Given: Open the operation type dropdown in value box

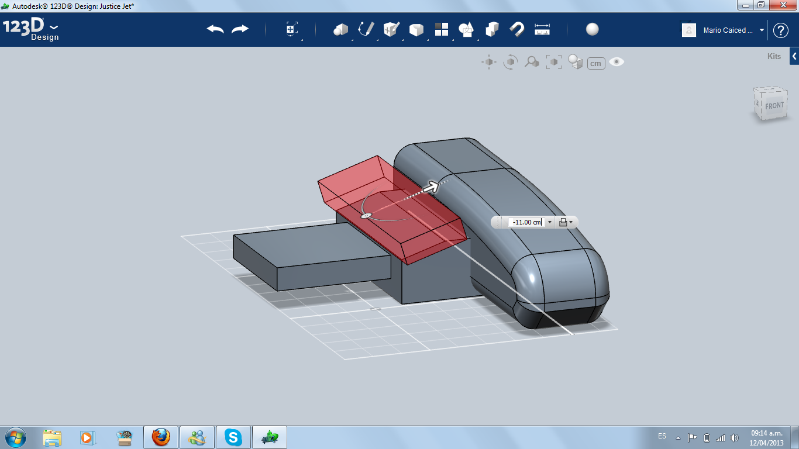Looking at the screenshot, I should tap(566, 222).
